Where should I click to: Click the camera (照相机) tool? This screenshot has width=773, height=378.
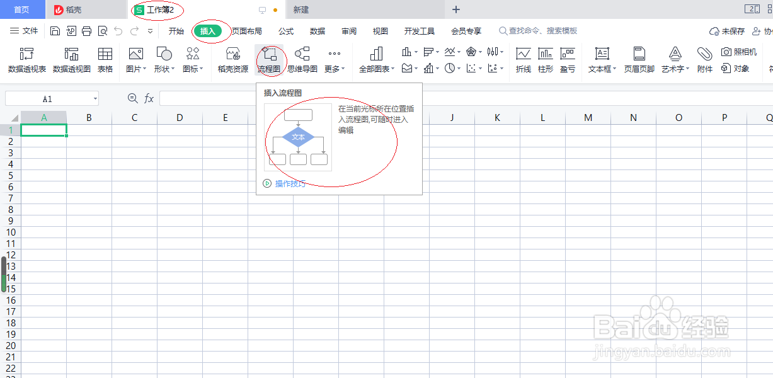tap(739, 52)
